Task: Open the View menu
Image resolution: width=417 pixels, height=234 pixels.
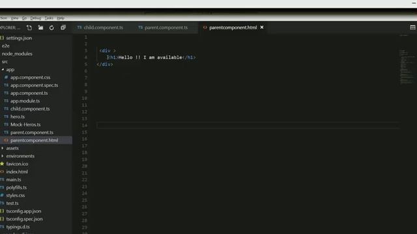Action: point(14,18)
